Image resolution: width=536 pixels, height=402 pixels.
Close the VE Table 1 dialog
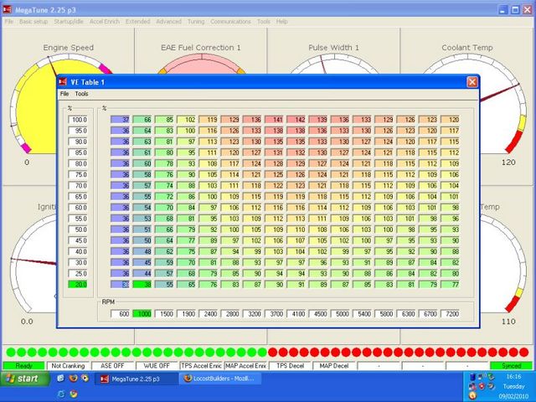click(x=472, y=82)
